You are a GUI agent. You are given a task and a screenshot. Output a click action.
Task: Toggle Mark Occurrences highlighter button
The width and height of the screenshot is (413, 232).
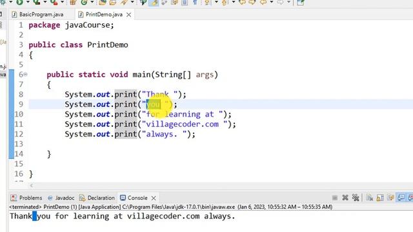point(154,3)
